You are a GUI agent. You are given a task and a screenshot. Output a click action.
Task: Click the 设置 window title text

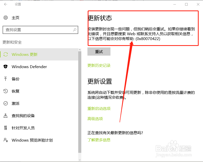click(18, 4)
